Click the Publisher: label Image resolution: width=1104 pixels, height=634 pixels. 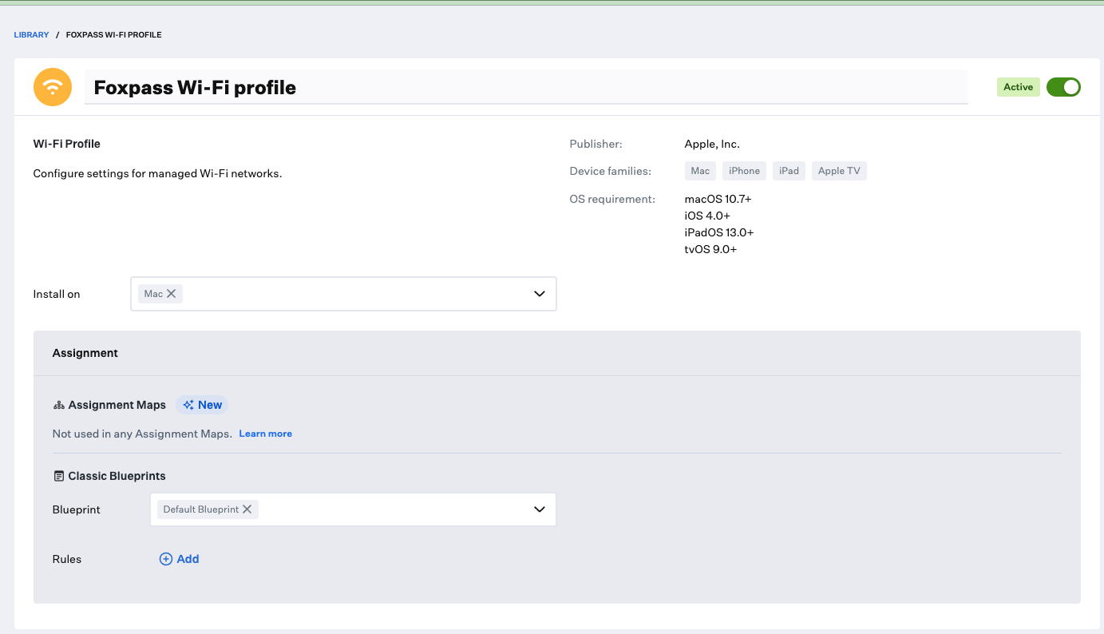596,145
